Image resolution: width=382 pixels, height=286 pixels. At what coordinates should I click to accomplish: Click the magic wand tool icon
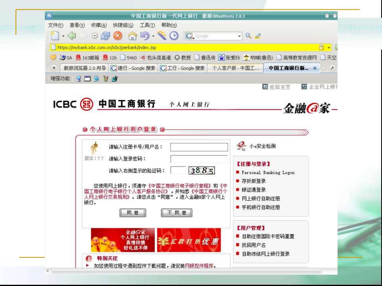[x=161, y=36]
